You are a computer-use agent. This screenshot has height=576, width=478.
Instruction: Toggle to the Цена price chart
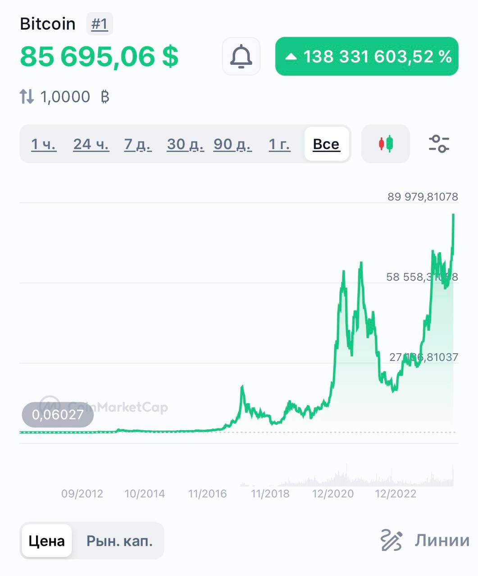click(47, 540)
